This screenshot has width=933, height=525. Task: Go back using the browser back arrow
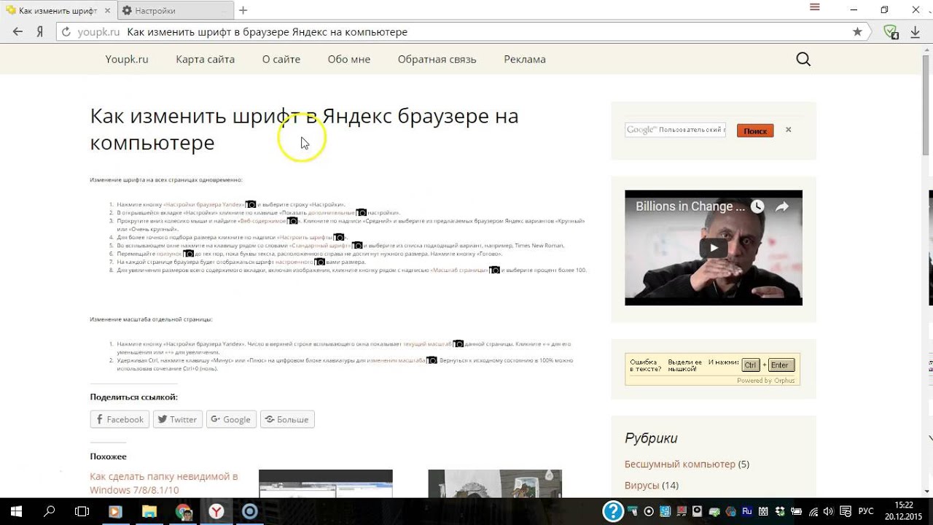(x=18, y=32)
